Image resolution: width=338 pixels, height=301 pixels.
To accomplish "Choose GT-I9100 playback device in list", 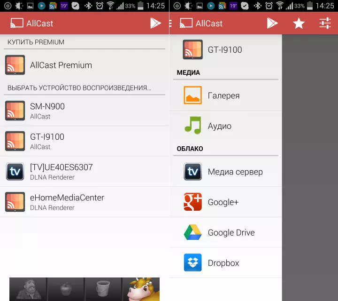I will click(x=84, y=141).
